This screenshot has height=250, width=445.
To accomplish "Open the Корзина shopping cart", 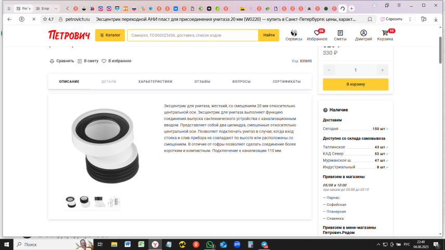I will pos(385,33).
